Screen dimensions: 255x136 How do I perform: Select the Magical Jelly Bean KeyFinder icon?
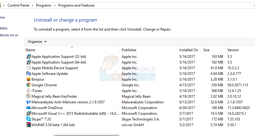tap(29, 96)
